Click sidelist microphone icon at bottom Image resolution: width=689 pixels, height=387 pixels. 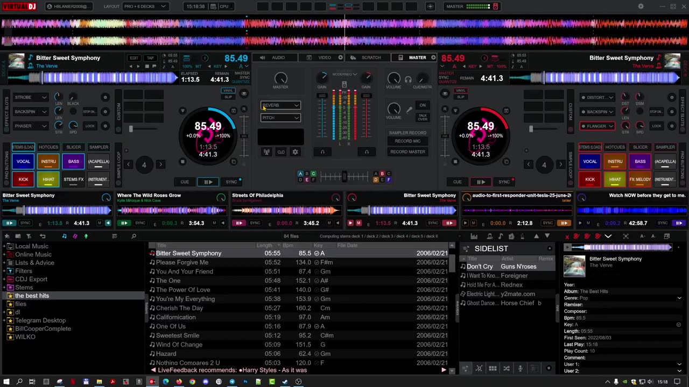click(x=520, y=368)
